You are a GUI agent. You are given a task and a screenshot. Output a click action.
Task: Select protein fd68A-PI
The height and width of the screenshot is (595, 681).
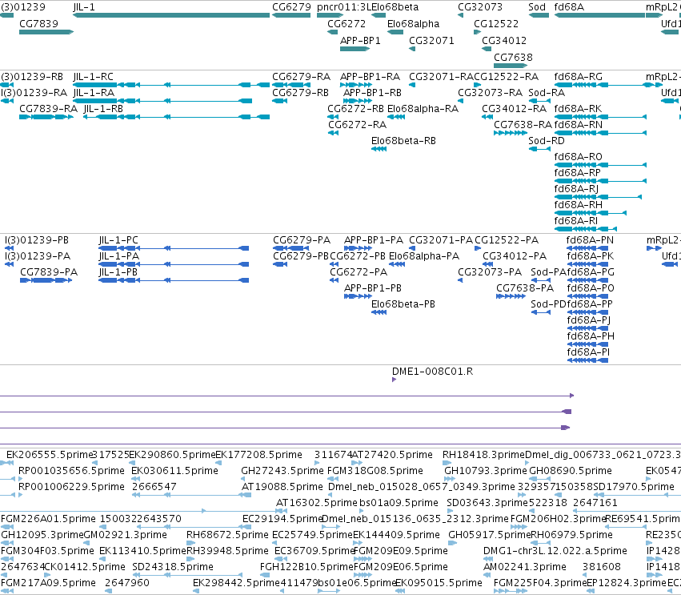coord(588,352)
